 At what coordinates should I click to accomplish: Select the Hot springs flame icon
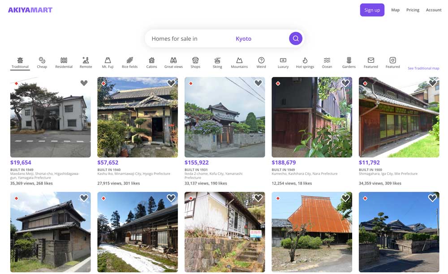coord(305,60)
